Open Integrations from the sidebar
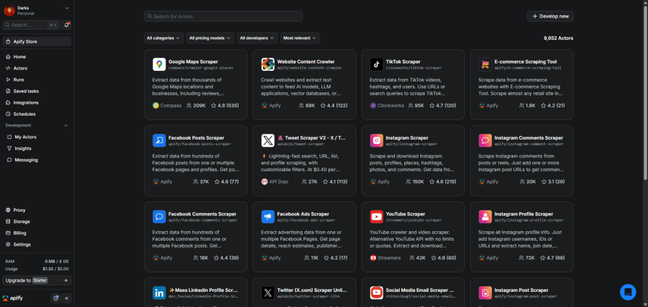Viewport: 648px width, 307px height. pyautogui.click(x=26, y=102)
